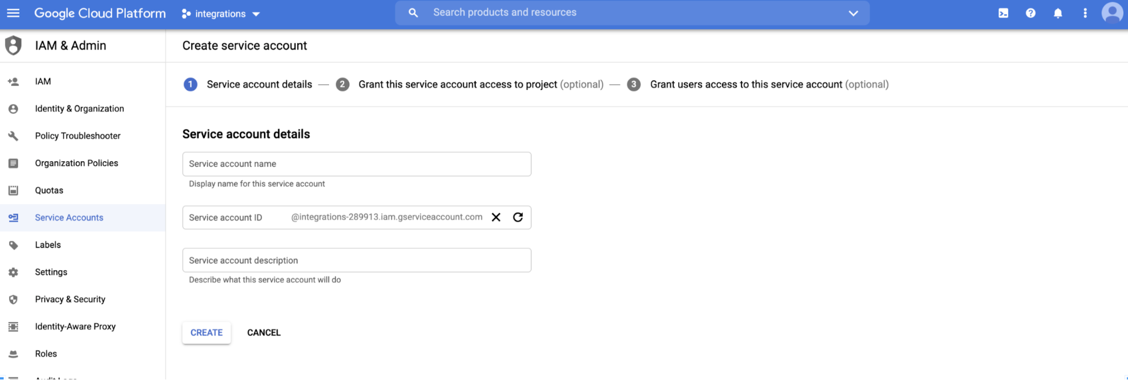Image resolution: width=1128 pixels, height=380 pixels.
Task: Open the hamburger navigation menu
Action: pos(13,13)
